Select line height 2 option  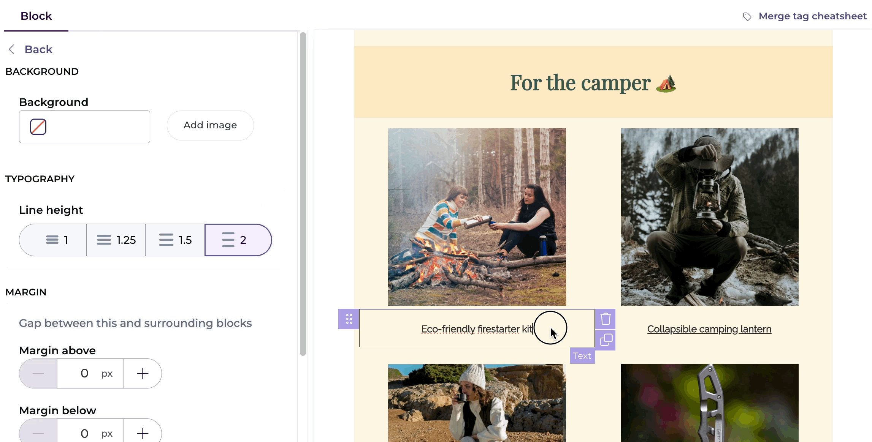(x=238, y=240)
